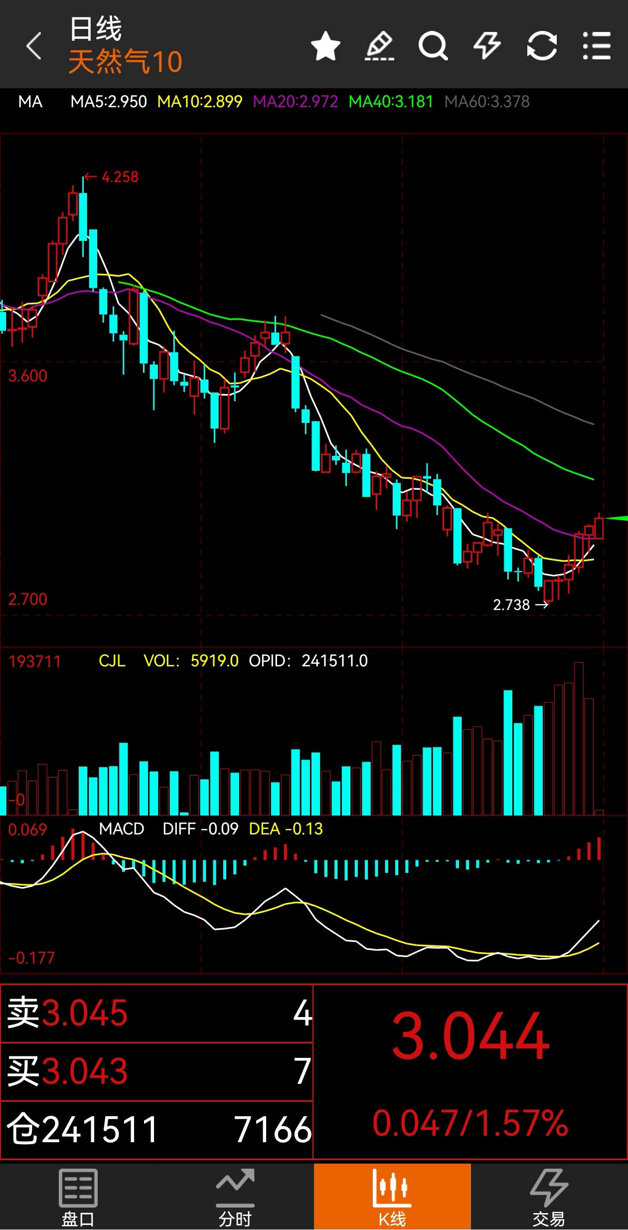Tap the sell price 3.045 row
The height and width of the screenshot is (1230, 628).
coord(157,1014)
